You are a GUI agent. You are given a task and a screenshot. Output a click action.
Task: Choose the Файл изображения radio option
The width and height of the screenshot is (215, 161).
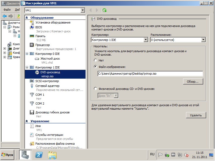[95, 67]
